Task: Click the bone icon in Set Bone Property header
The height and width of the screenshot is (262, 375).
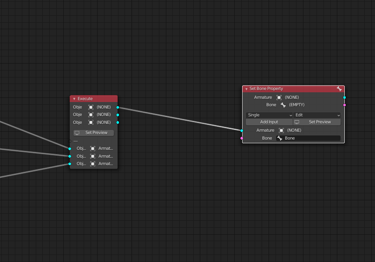Action: [x=339, y=89]
